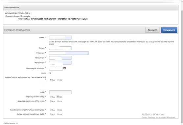The image size is (183, 125).
Task: Click the Ονοματεπώνυμο / Επωνυμία label
Action: [x=17, y=16]
